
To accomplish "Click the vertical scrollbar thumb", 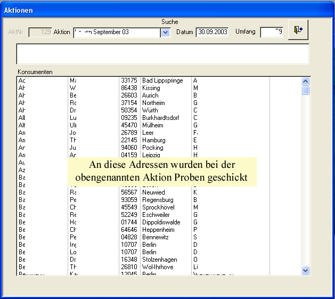I will (x=306, y=90).
